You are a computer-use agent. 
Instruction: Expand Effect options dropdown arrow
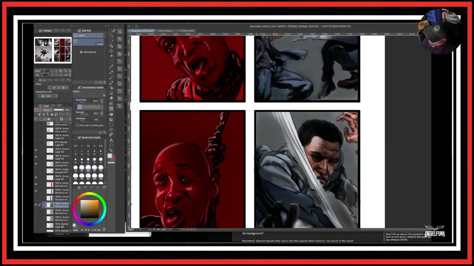67,88
